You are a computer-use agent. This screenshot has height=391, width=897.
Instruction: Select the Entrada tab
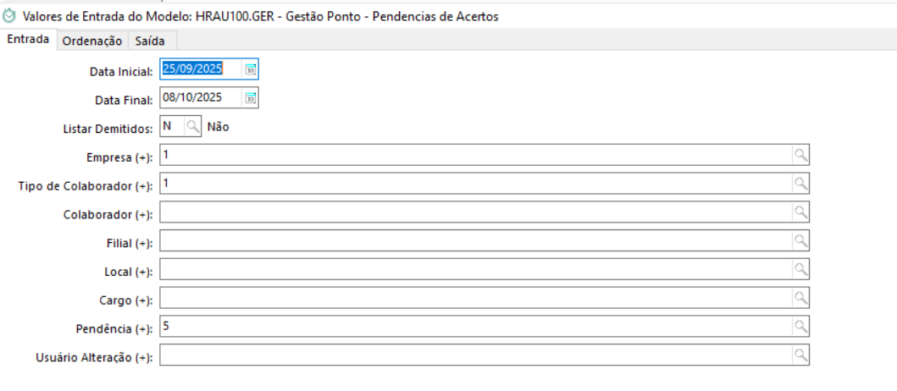28,40
